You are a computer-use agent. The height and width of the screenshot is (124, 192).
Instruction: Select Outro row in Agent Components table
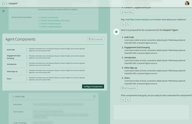click(x=47, y=79)
